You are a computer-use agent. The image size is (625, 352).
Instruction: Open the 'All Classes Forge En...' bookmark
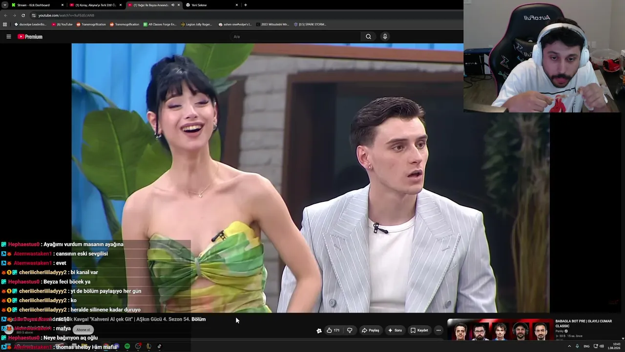pos(160,24)
